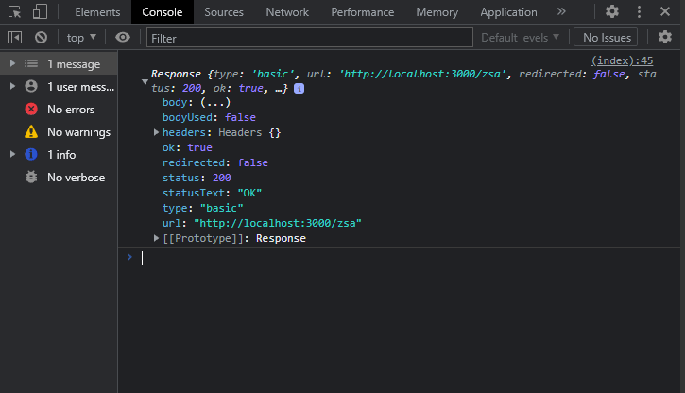Select the No warnings triangle icon
Viewport: 685px width, 393px height.
coord(31,131)
